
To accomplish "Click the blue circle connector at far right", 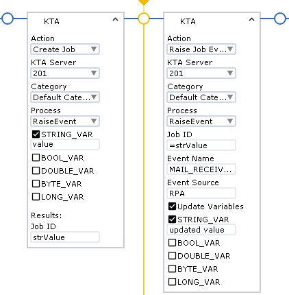I will pyautogui.click(x=280, y=19).
